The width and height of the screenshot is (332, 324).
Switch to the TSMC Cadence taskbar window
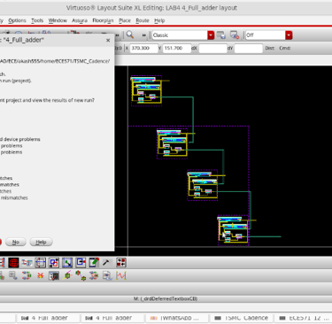coord(241,318)
